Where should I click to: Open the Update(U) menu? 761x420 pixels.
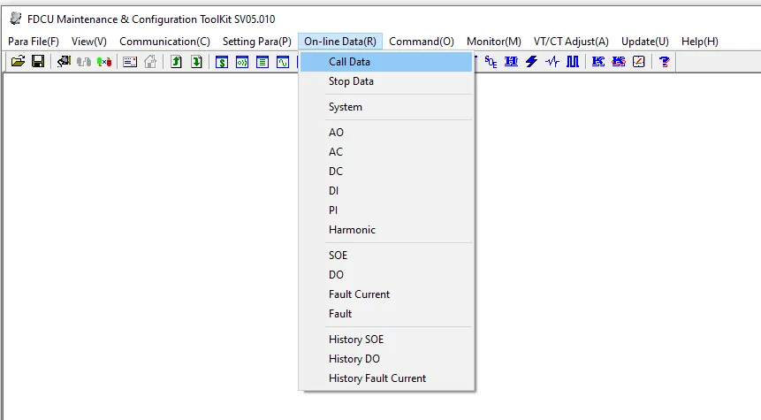coord(645,42)
